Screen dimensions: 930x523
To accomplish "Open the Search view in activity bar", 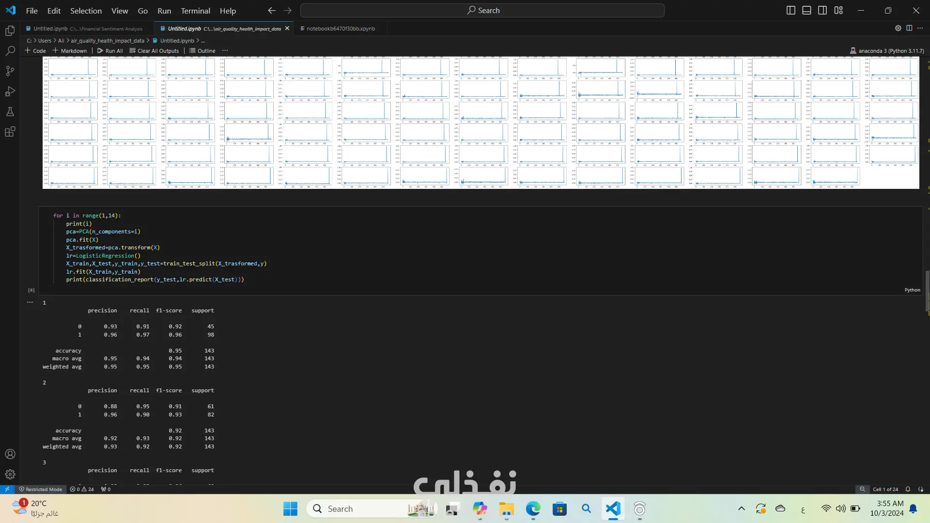I will (10, 51).
